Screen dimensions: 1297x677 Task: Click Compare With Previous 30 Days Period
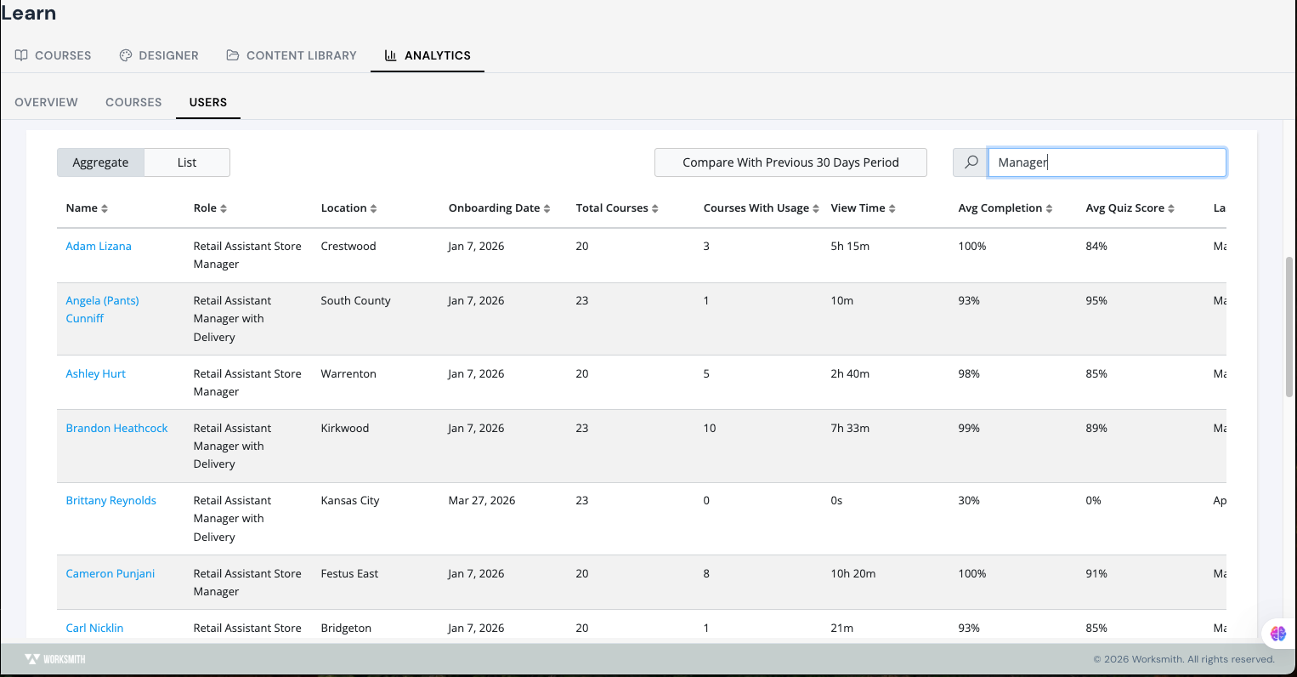[790, 162]
